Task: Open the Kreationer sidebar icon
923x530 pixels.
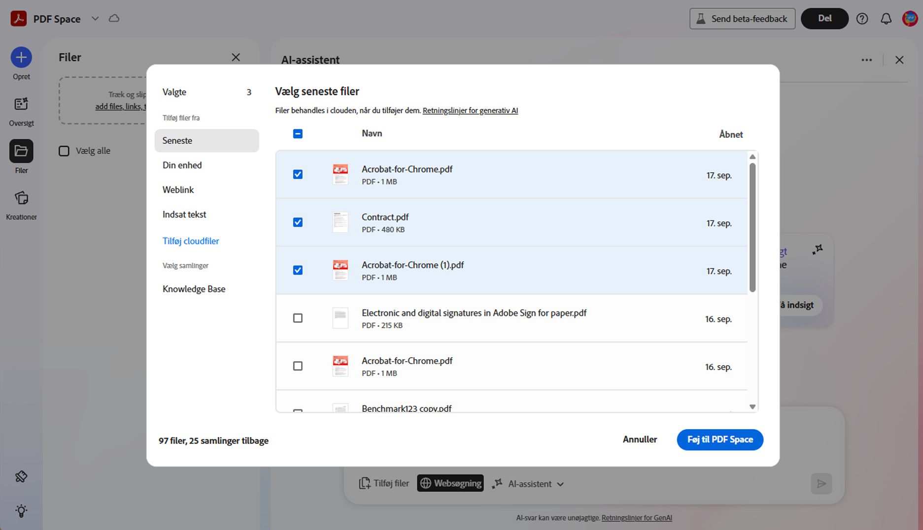Action: pos(21,198)
